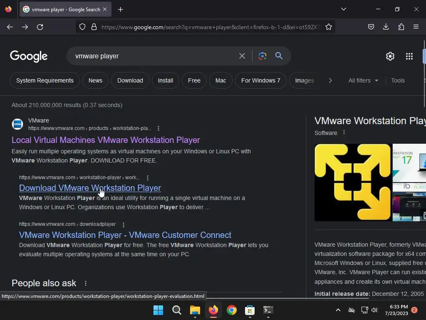Open Download VMware Workstation Player link
Image resolution: width=426 pixels, height=320 pixels.
tap(90, 188)
